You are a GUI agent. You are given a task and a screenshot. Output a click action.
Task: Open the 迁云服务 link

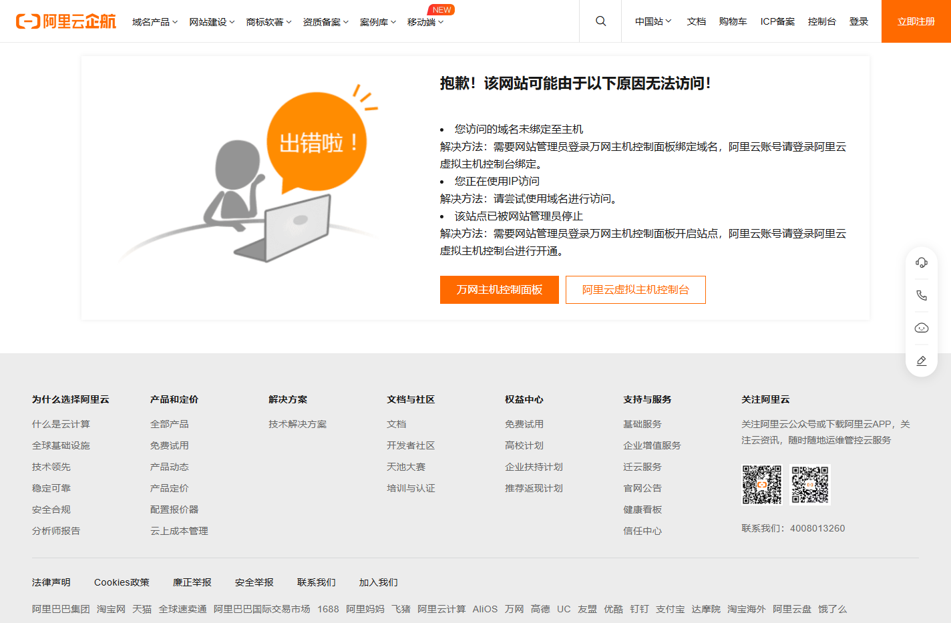click(642, 467)
